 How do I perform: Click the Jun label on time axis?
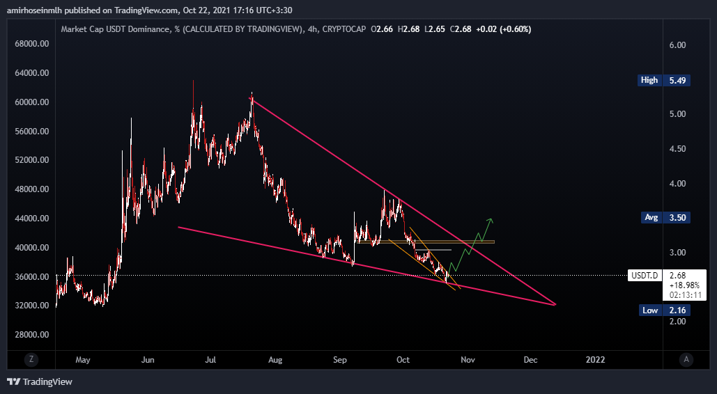point(148,360)
